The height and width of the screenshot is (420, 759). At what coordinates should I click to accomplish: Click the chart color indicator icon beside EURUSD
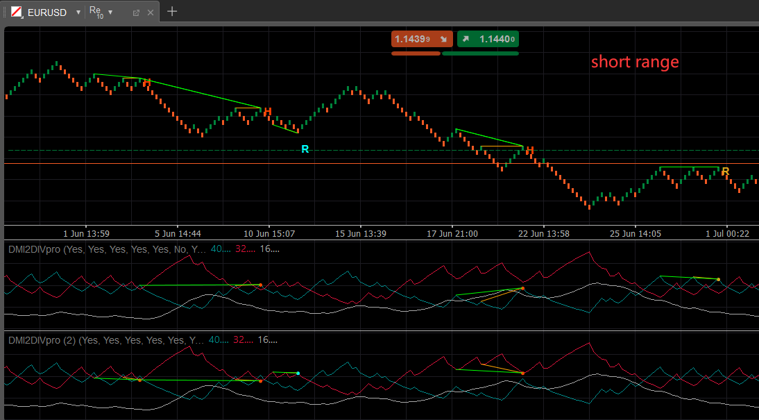coord(17,12)
